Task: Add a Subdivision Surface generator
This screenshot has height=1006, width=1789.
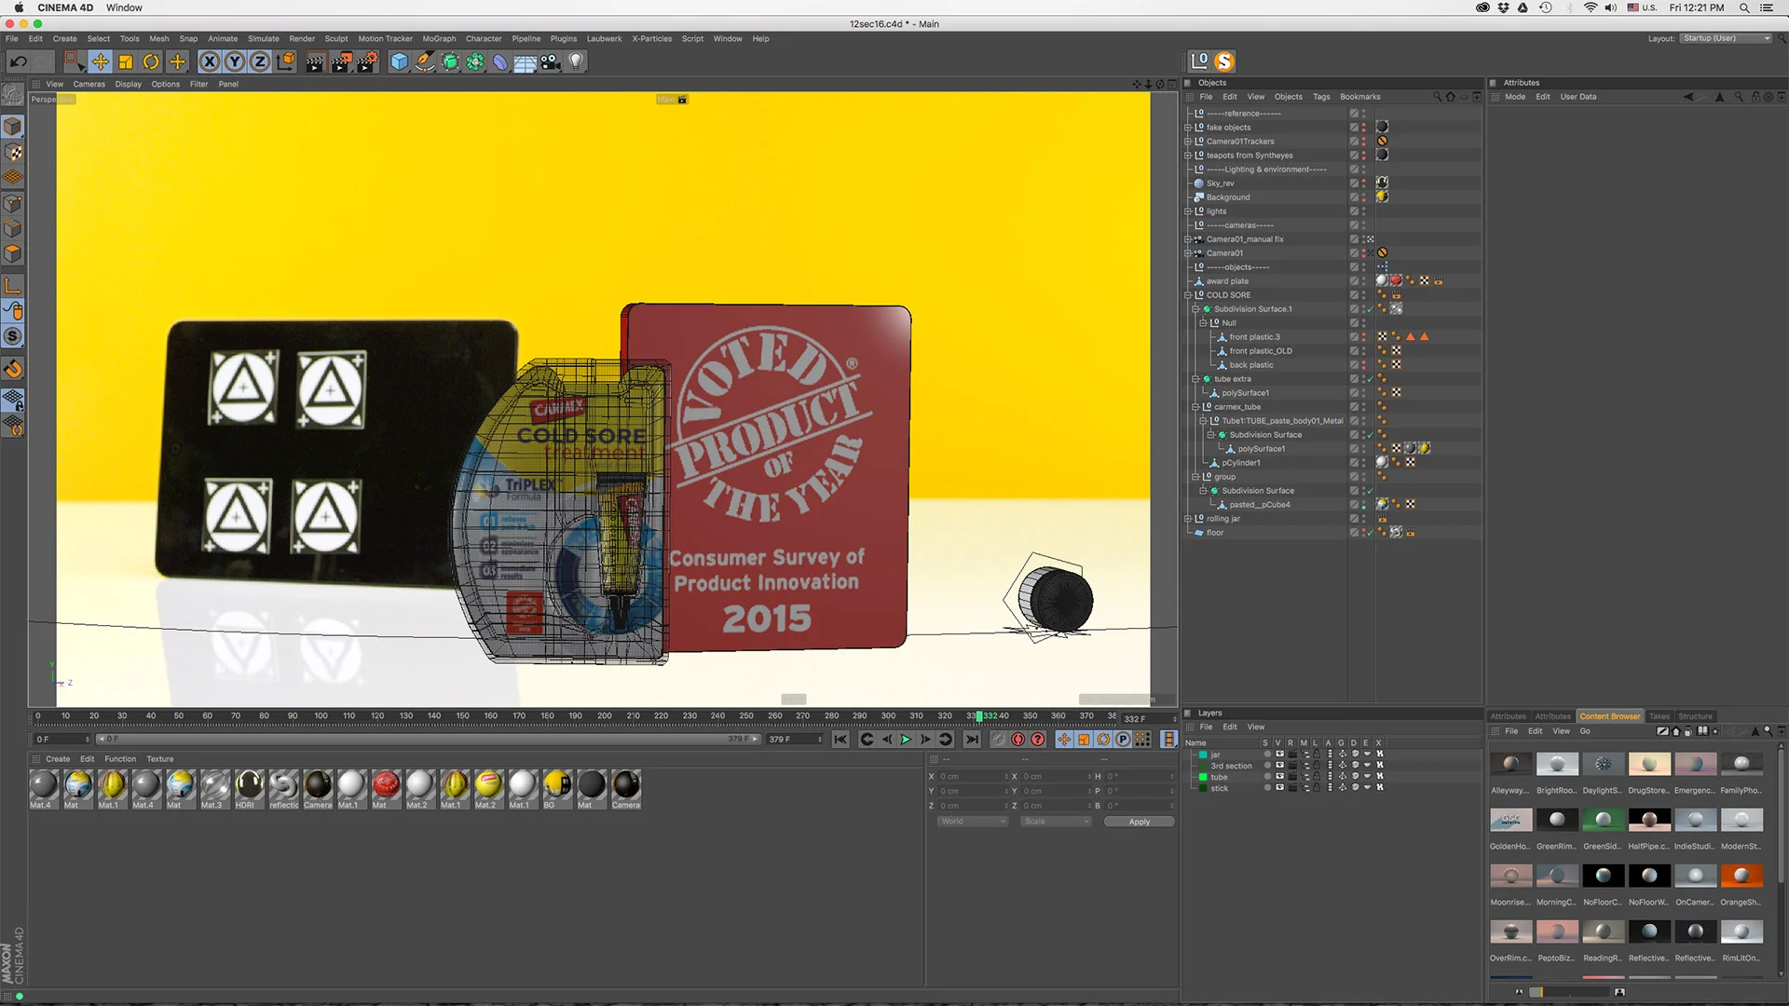Action: click(x=450, y=61)
